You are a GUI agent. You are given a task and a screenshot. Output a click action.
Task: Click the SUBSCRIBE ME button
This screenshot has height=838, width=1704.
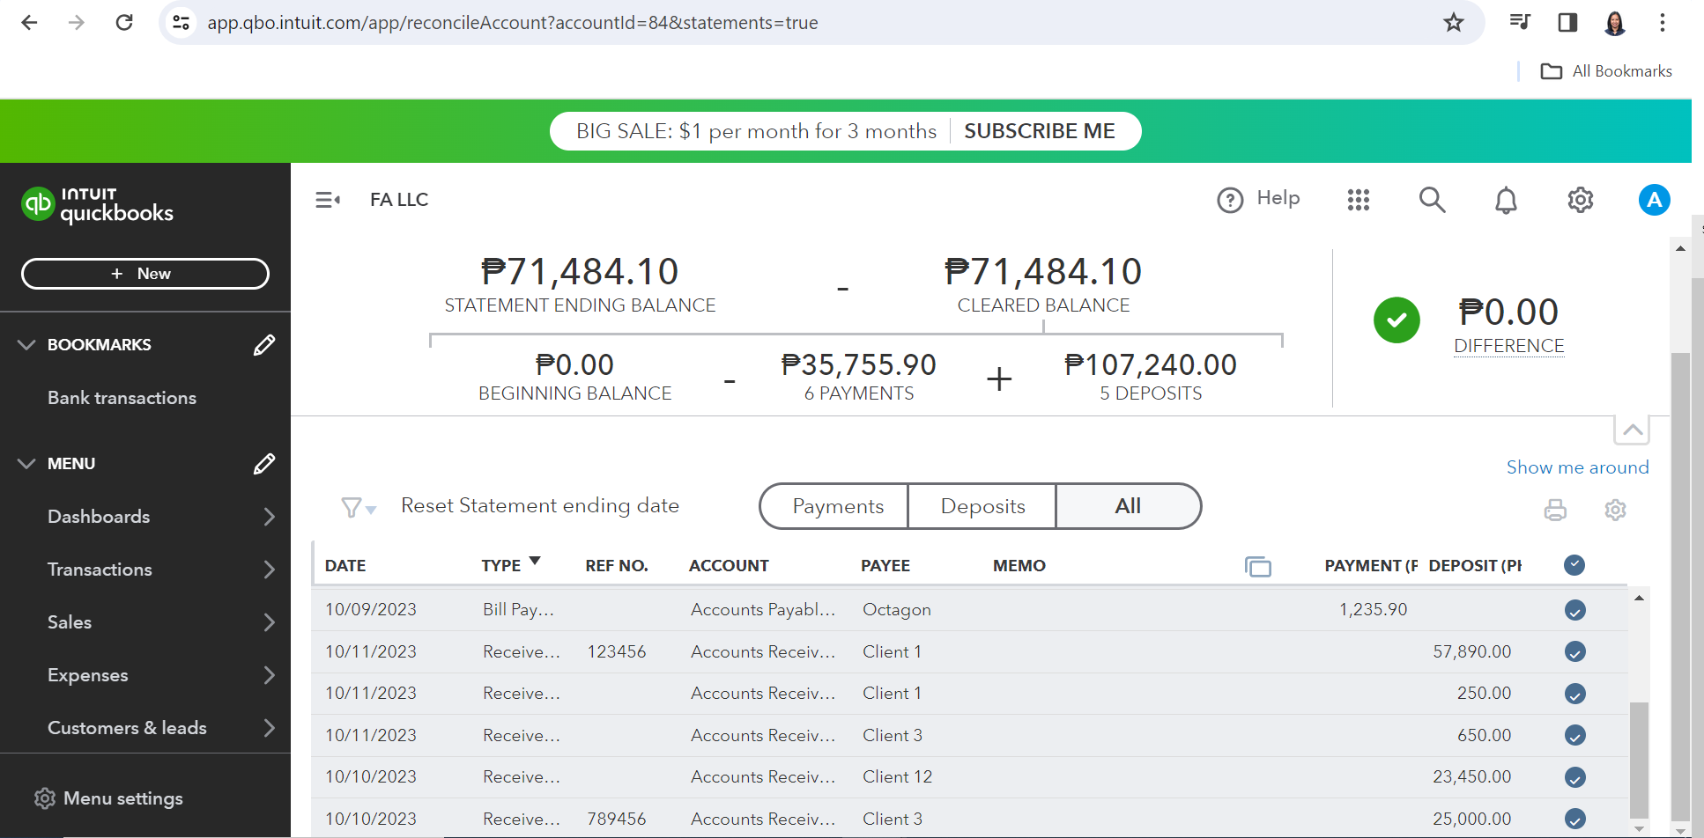click(1039, 131)
